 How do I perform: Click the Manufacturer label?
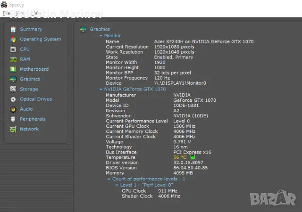click(x=121, y=95)
